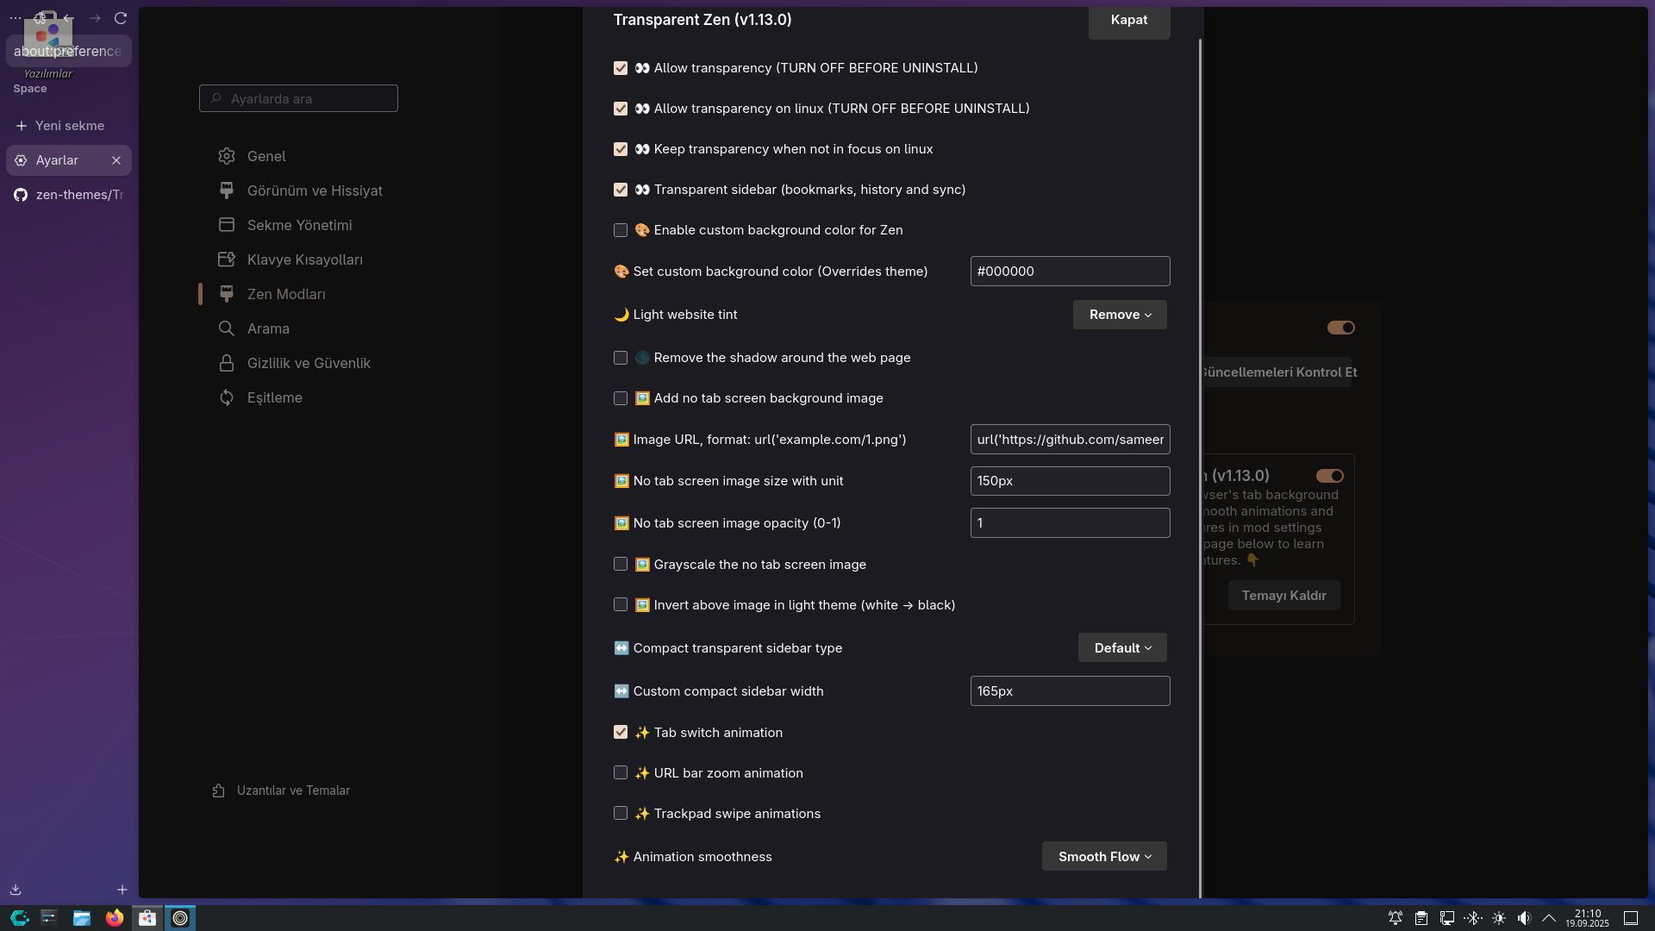Go forward using the forward arrow

(x=95, y=18)
